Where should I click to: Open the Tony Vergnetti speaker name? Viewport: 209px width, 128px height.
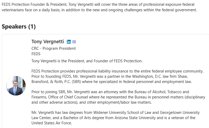tap(48, 42)
